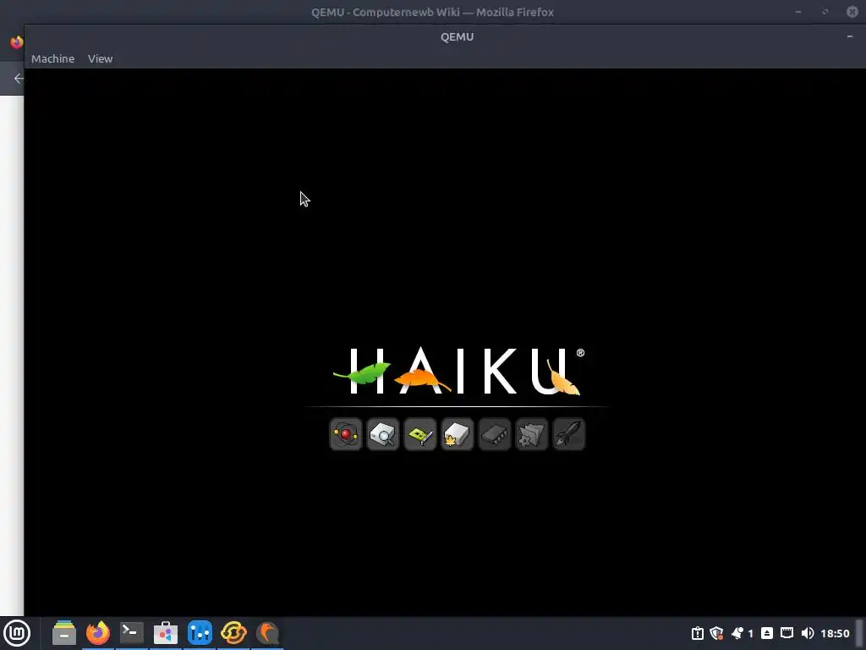Screen dimensions: 866x650
Task: Open the Software Manager taskbar icon
Action: 166,633
